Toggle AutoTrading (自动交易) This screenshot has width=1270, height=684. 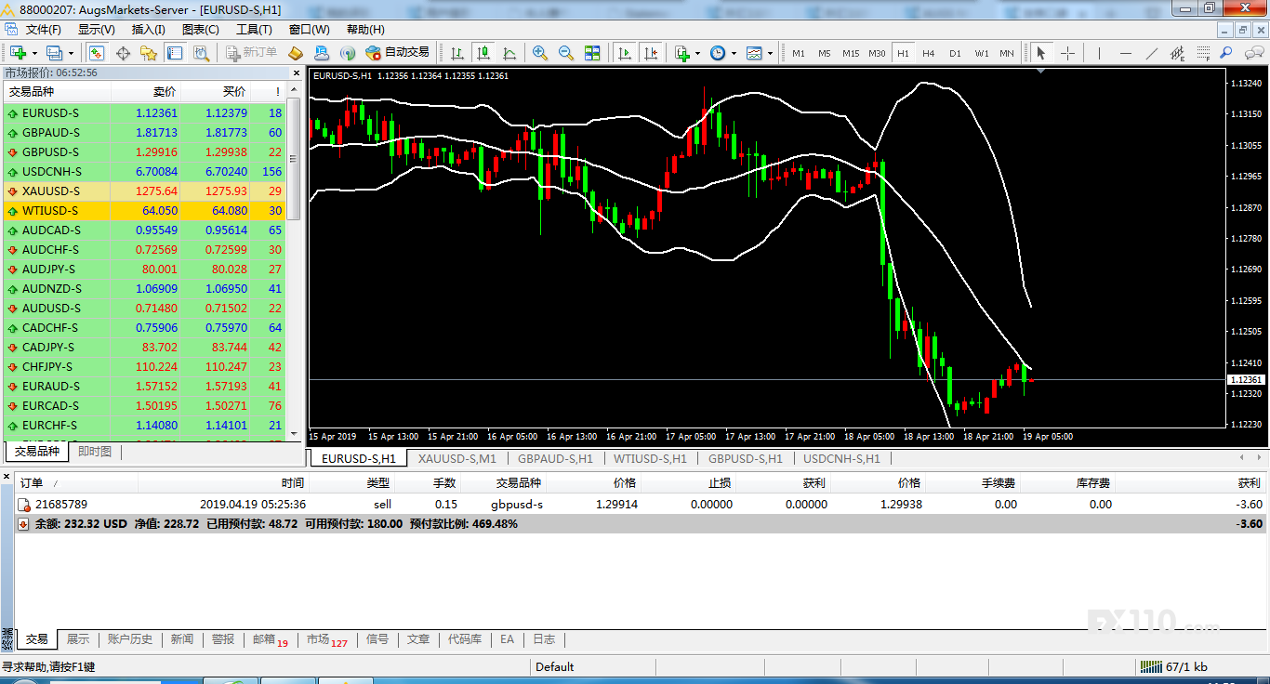coord(398,53)
